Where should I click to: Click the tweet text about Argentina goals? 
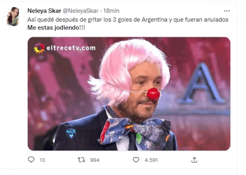click(x=128, y=20)
